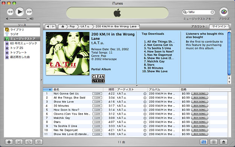
Task: Click the add playlist plus button
Action: point(9,142)
